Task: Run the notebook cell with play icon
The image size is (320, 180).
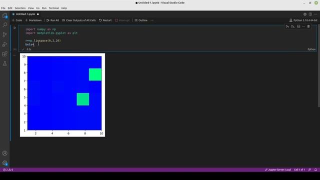Action: 14,28
